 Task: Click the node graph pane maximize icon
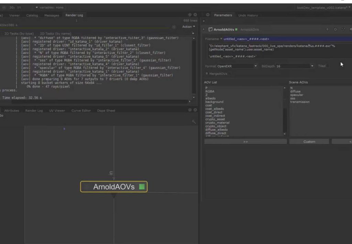point(190,110)
